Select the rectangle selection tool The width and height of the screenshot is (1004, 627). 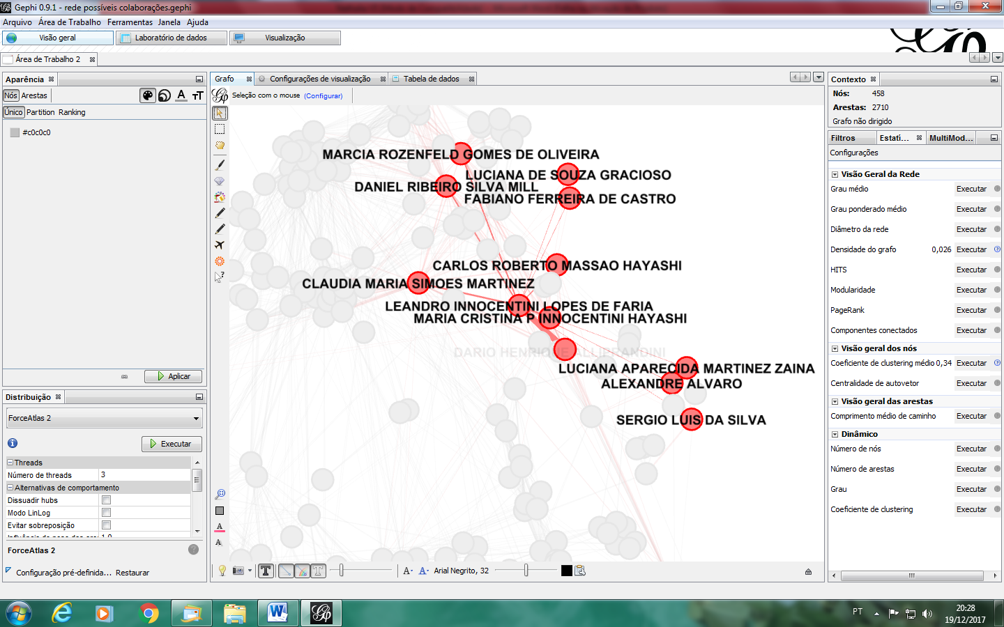point(220,129)
